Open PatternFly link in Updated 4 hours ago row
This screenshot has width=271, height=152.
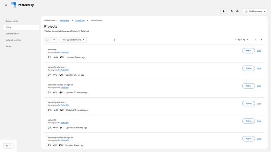click(x=65, y=140)
